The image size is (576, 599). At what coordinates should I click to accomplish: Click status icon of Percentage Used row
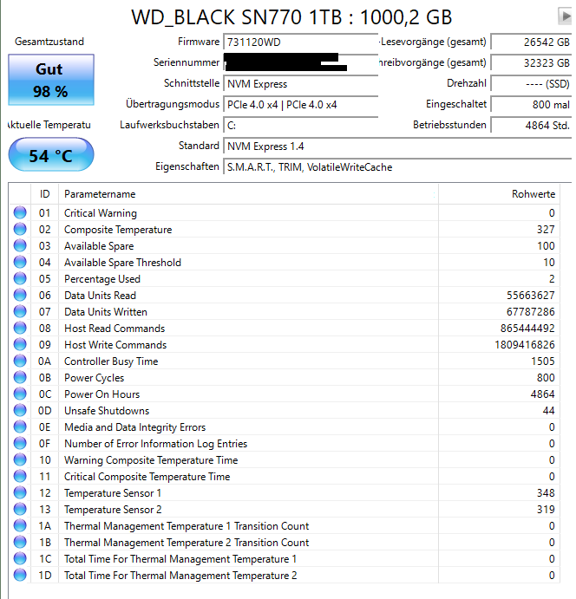click(x=20, y=278)
